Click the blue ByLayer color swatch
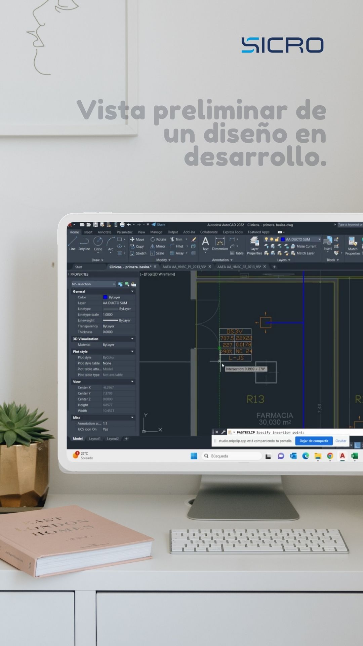The image size is (363, 646). [105, 297]
